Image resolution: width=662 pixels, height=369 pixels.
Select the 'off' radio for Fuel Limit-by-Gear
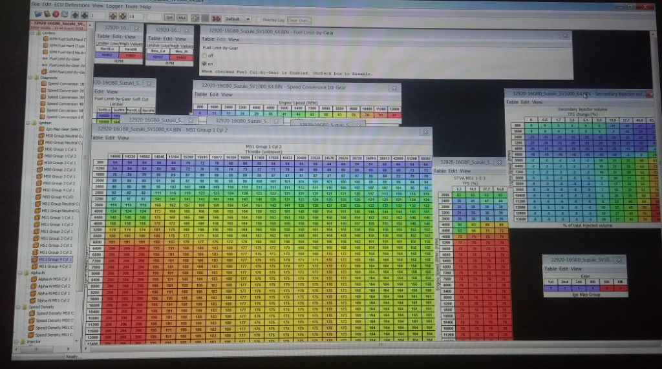coord(206,56)
